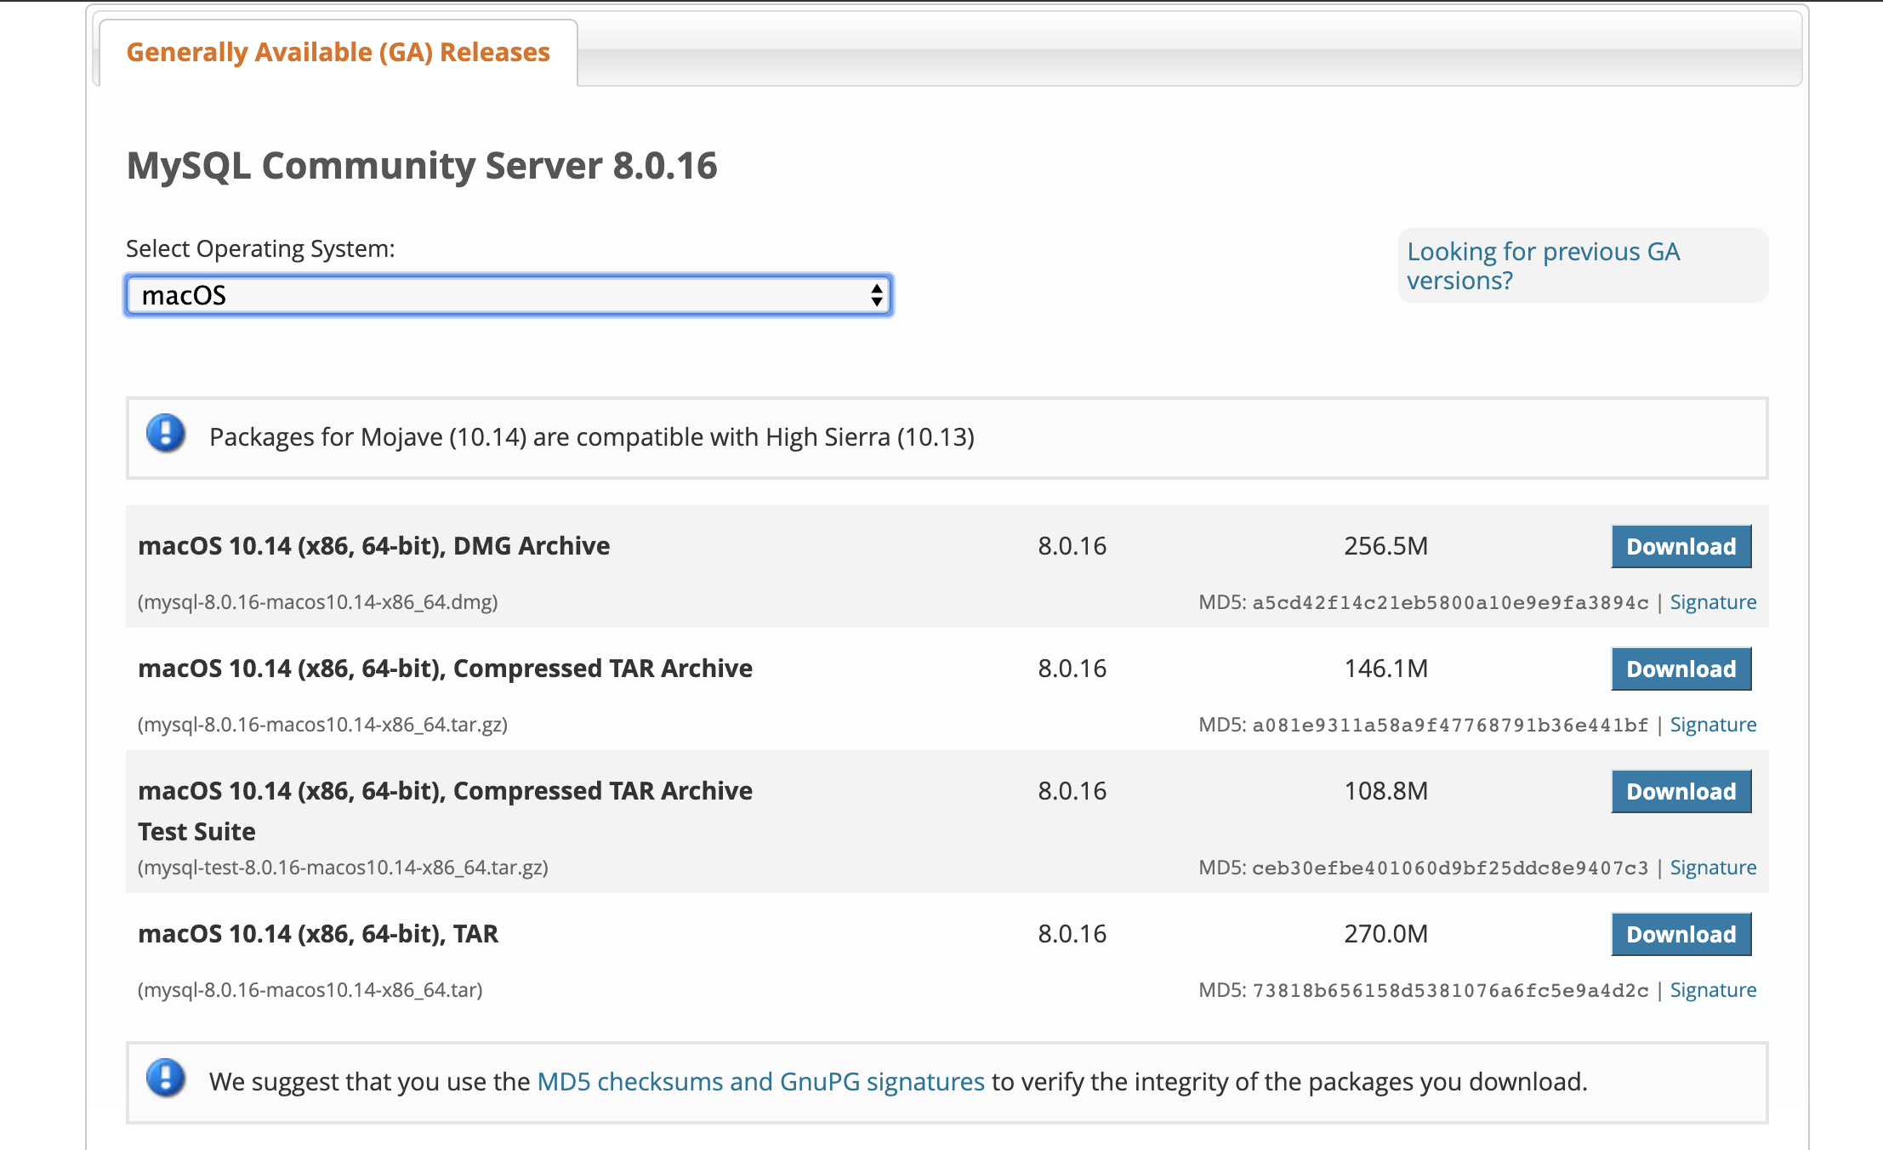Image resolution: width=1883 pixels, height=1150 pixels.
Task: Click the info icon beside checksum suggestion
Action: pos(166,1079)
